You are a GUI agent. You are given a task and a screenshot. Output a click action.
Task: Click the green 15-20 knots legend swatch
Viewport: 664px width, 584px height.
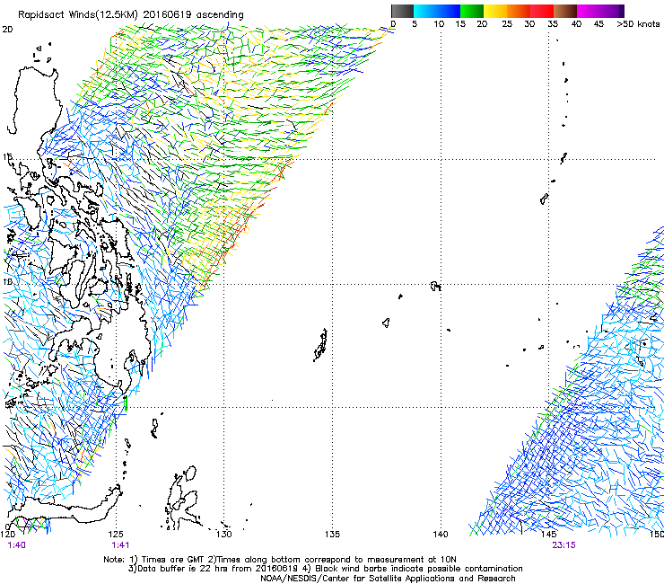(472, 11)
